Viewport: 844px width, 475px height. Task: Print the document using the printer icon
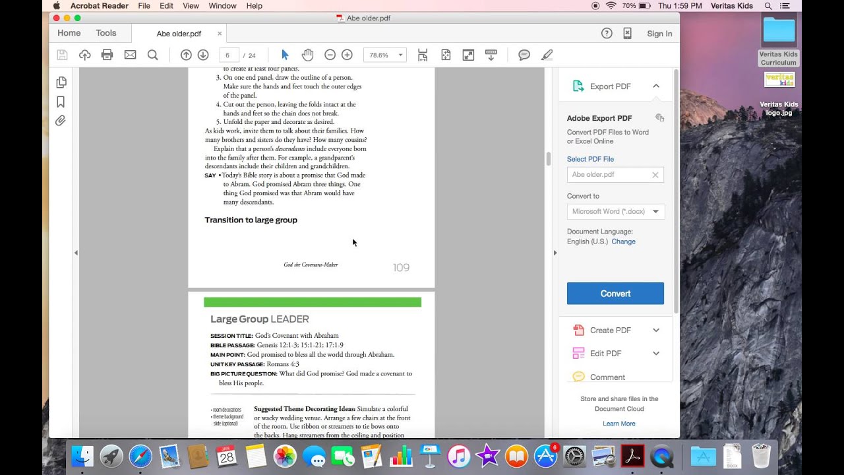[107, 55]
